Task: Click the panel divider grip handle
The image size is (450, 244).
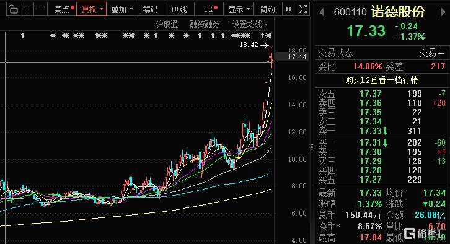Action: pyautogui.click(x=312, y=147)
